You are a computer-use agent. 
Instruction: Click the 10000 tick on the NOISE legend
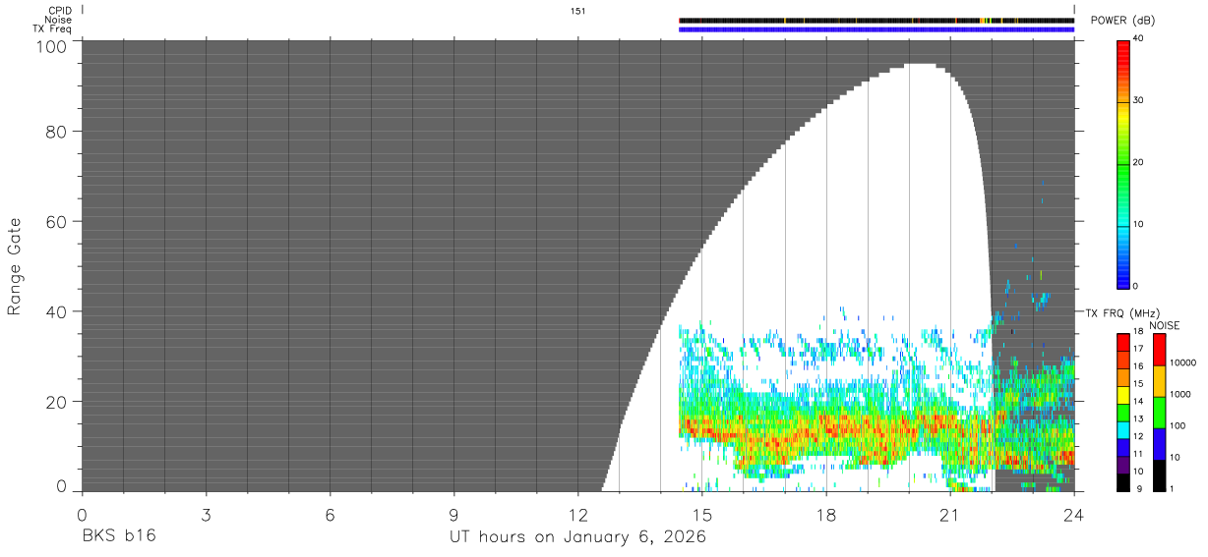tap(1182, 362)
